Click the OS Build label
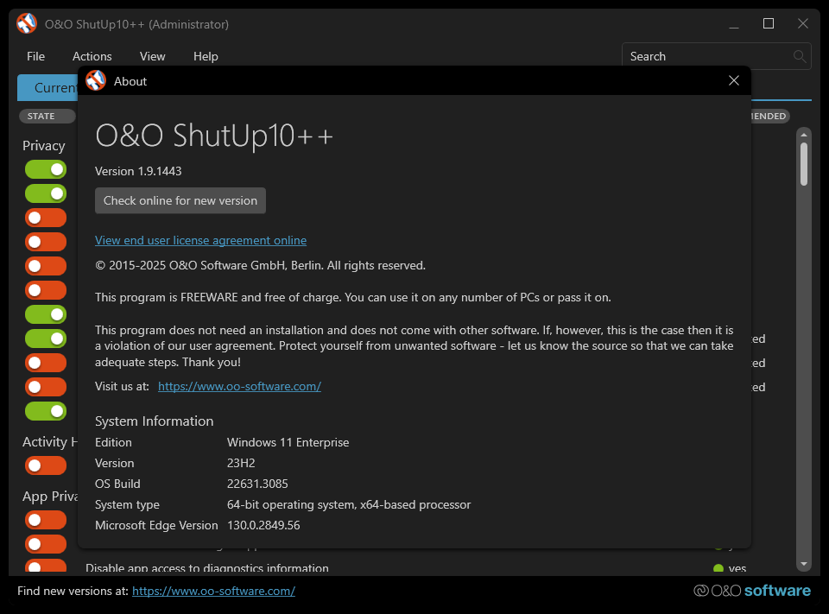The height and width of the screenshot is (614, 829). tap(117, 484)
